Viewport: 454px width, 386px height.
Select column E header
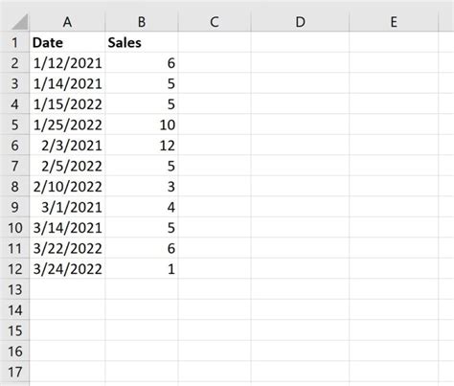(x=394, y=22)
